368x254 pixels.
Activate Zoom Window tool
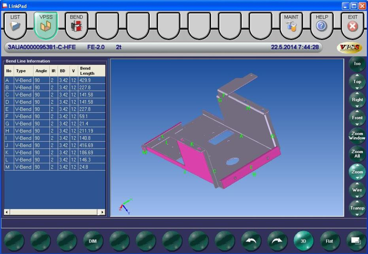357,136
